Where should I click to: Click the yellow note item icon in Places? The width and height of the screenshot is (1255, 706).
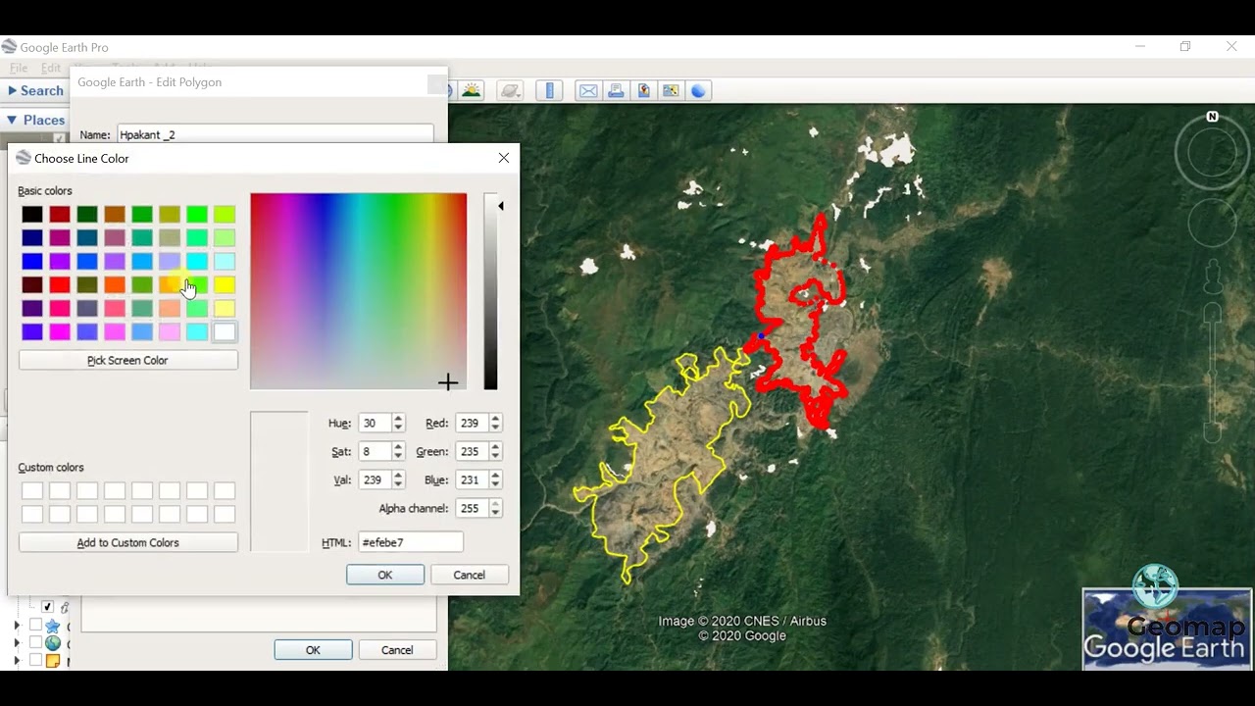tap(53, 661)
